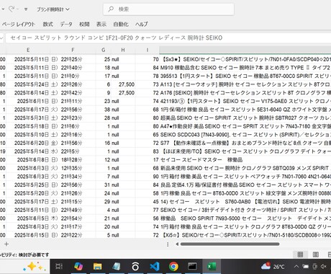331x274 pixels.
Task: Open the sparkle widgets icon on taskbar
Action: (x=34, y=267)
